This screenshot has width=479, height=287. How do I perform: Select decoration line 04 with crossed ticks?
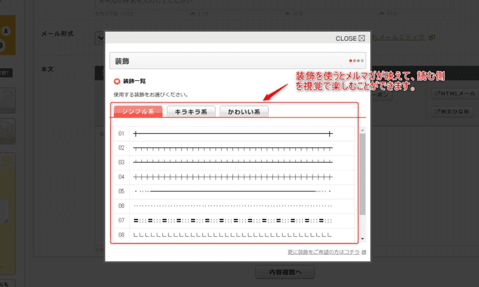tap(233, 177)
